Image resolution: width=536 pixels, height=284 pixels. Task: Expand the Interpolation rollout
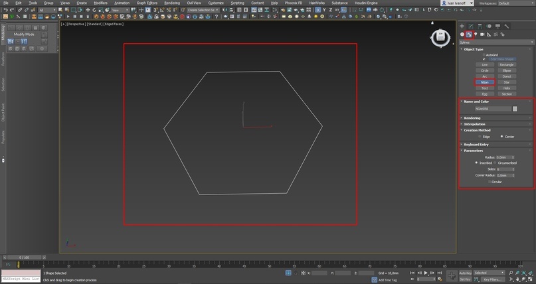pos(474,124)
